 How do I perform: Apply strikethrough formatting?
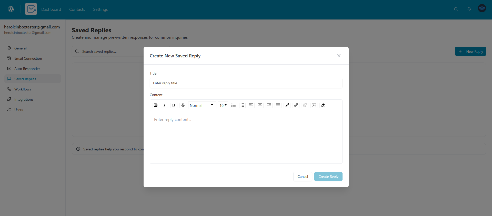coord(183,105)
